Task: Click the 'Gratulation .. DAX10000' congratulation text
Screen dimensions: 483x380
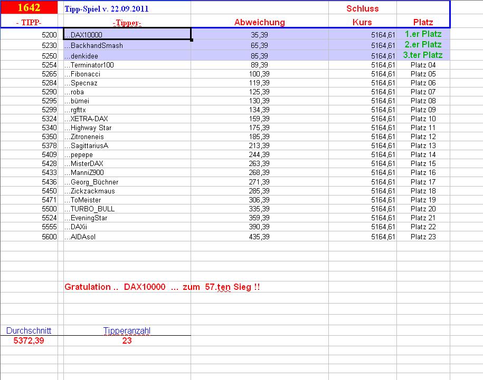Action: tap(162, 287)
